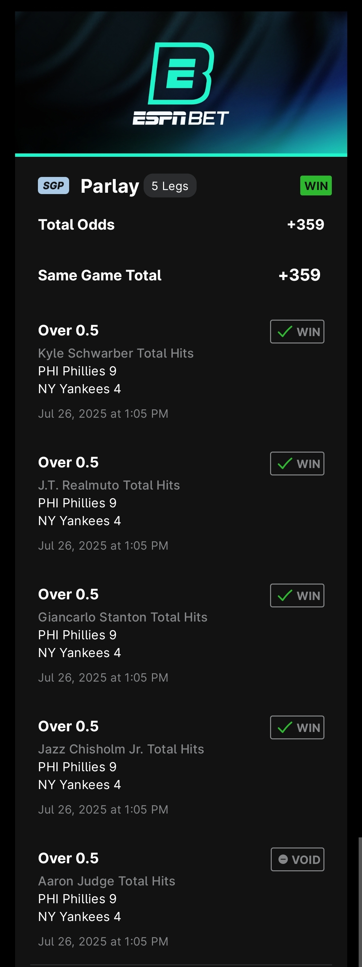The image size is (362, 967).
Task: Tap the SGP badge icon
Action: pos(53,185)
